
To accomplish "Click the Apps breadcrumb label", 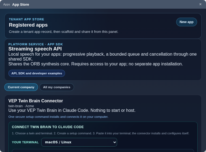I will point(7,4).
